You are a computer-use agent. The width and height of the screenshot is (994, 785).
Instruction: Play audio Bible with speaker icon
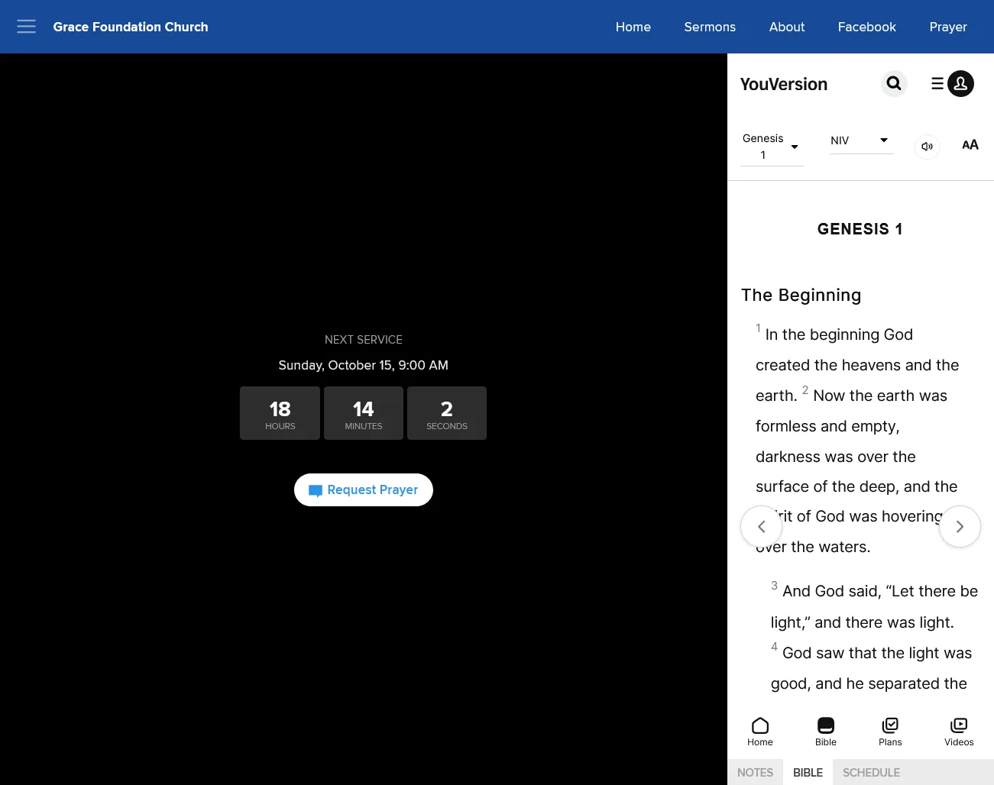click(x=927, y=147)
